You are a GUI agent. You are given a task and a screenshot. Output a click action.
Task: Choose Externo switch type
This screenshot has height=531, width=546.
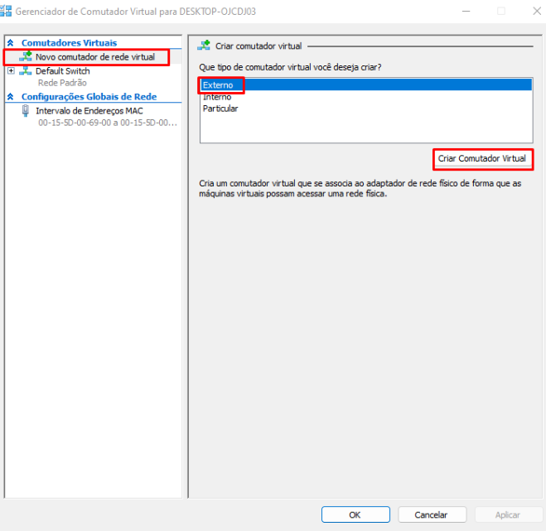click(x=366, y=85)
